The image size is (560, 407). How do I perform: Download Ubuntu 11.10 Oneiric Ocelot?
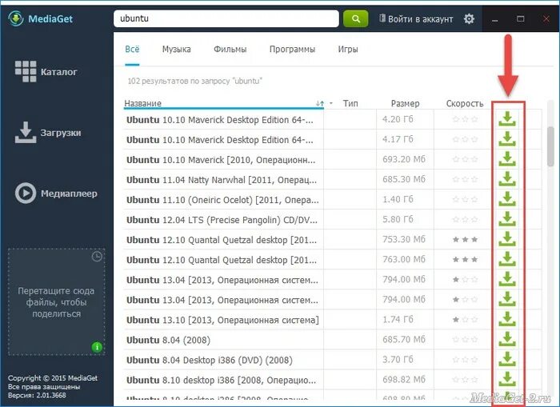point(507,199)
